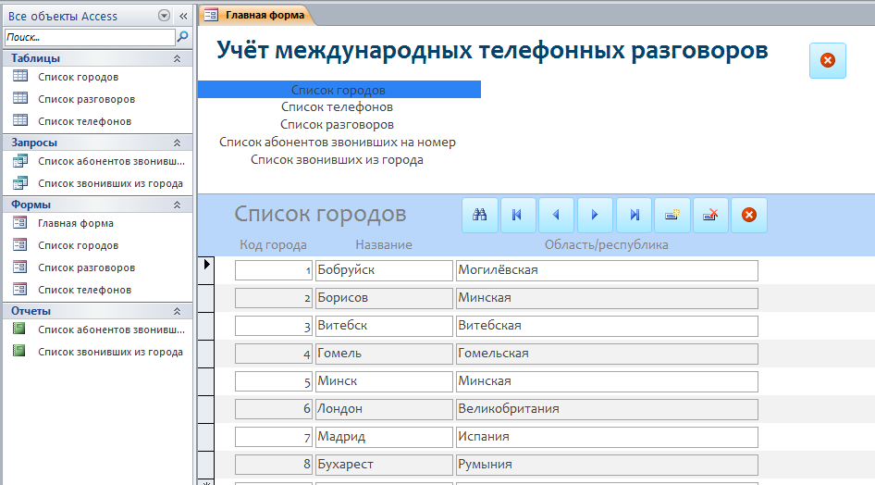Go to the next record
Image resolution: width=875 pixels, height=485 pixels.
(595, 215)
